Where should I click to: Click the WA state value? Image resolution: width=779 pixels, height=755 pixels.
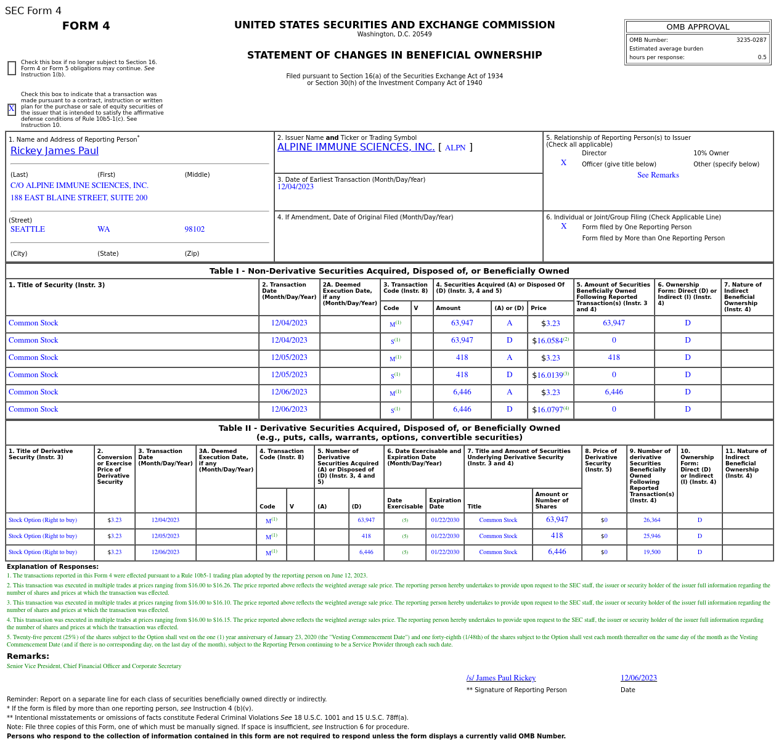[104, 229]
